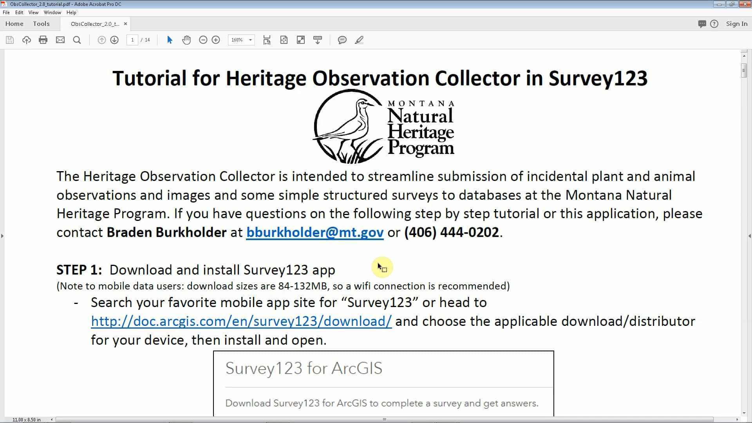
Task: Click the fit one full page icon
Action: pyautogui.click(x=284, y=40)
